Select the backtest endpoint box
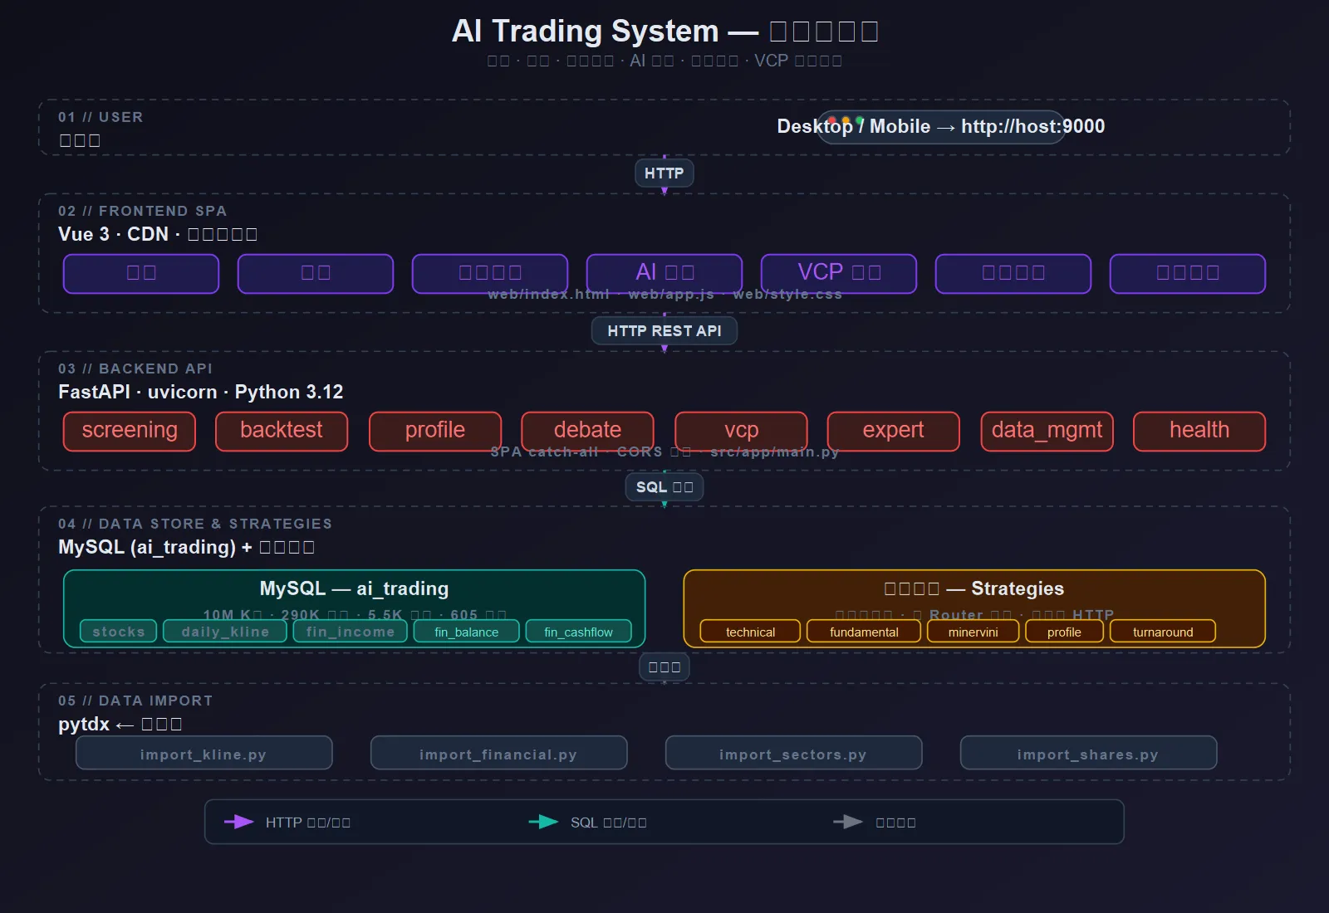This screenshot has width=1329, height=913. pos(282,431)
